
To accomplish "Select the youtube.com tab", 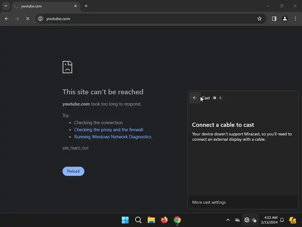I will click(46, 6).
